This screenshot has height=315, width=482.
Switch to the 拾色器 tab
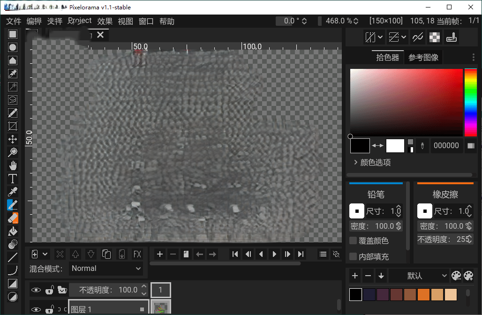pos(388,57)
